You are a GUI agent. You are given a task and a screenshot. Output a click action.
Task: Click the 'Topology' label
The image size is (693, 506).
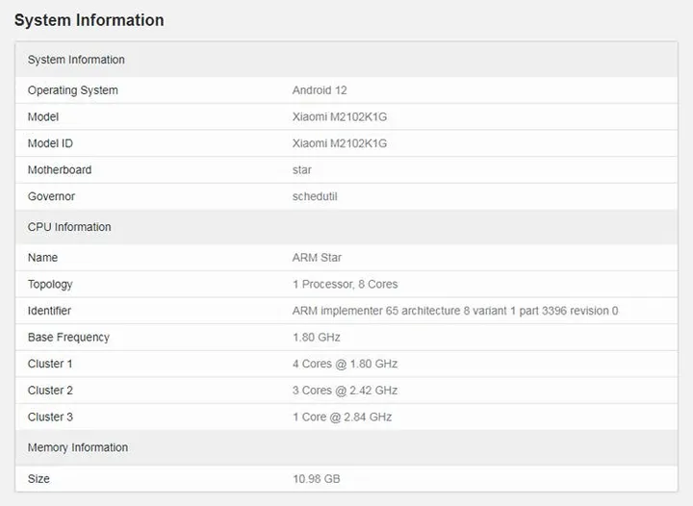(50, 285)
